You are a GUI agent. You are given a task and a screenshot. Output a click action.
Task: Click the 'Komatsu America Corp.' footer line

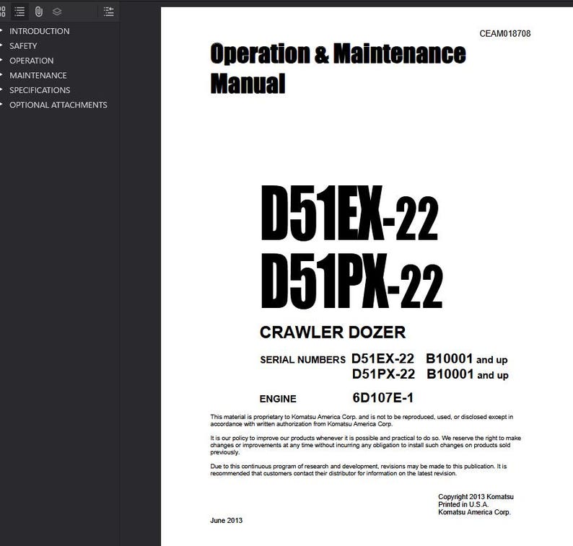click(474, 512)
